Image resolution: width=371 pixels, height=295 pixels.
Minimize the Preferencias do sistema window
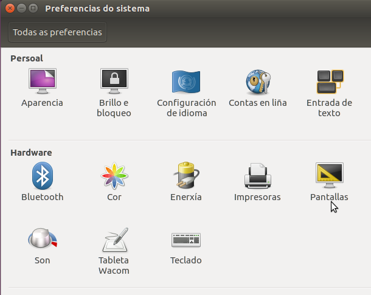tap(21, 9)
